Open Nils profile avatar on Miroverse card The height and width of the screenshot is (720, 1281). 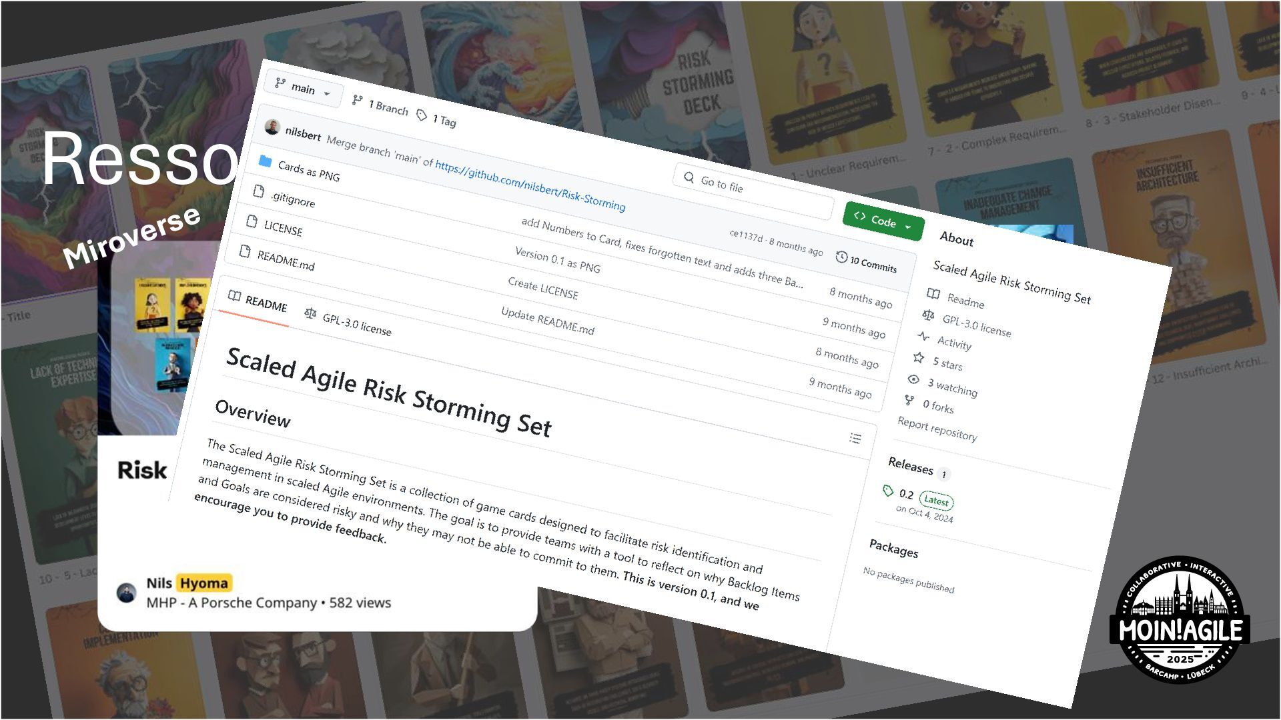(126, 593)
